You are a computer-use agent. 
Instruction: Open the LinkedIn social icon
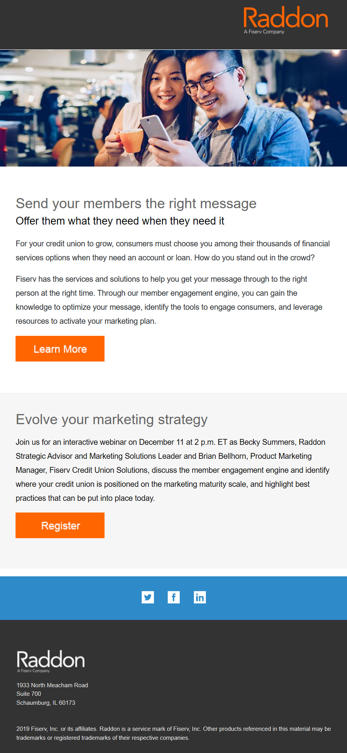(x=200, y=597)
